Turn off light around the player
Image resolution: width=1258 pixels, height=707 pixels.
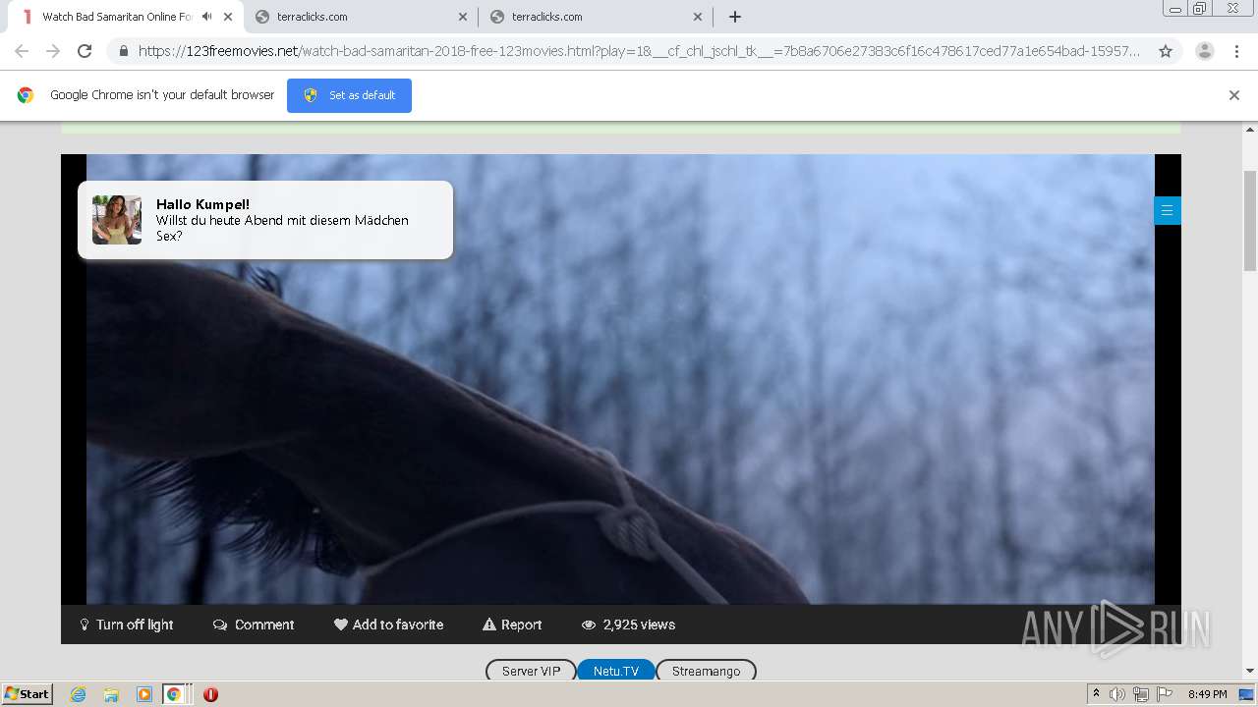(127, 625)
